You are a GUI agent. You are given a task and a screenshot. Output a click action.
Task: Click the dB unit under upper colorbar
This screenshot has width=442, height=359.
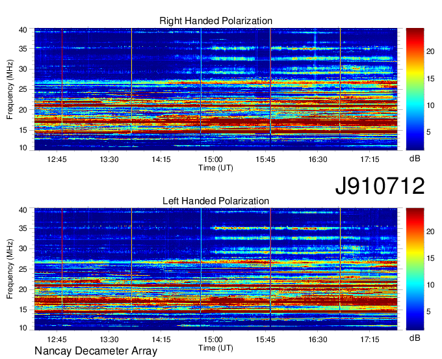pos(415,159)
